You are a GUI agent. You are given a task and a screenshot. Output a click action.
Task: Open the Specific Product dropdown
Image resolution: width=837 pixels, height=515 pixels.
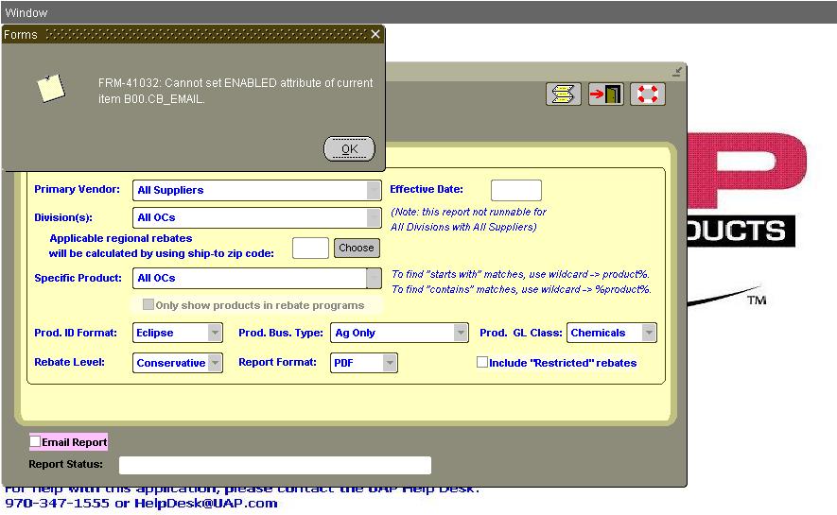coord(374,278)
